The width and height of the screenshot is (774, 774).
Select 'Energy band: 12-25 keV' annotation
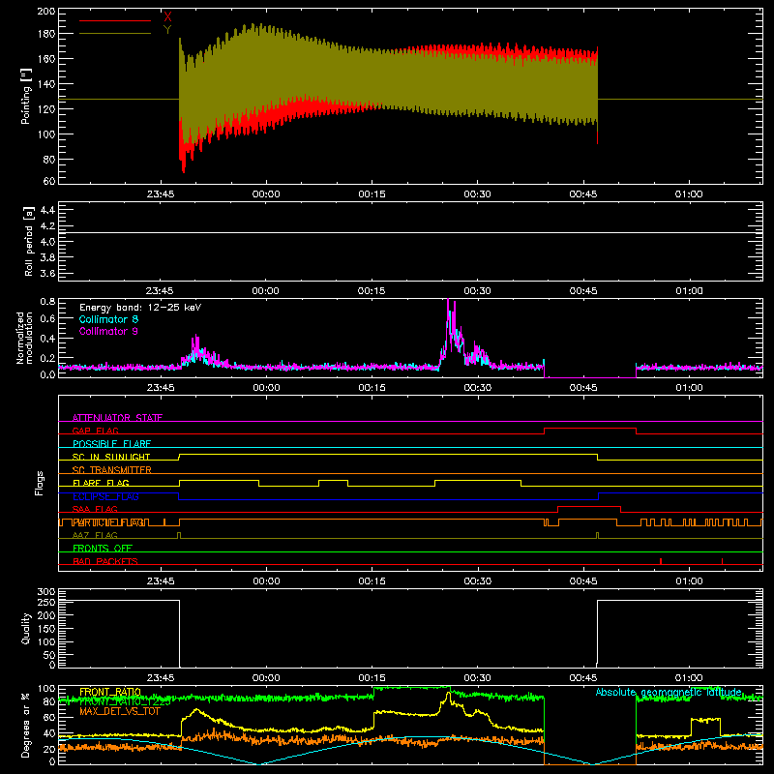[x=140, y=308]
